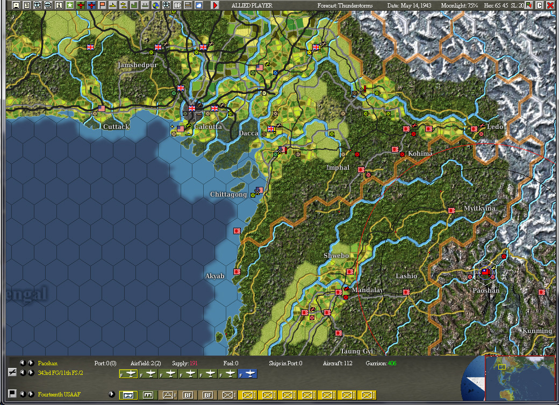Select the Japanese flag base at Shwebo
Viewport: 559px width, 405px height.
(x=350, y=272)
